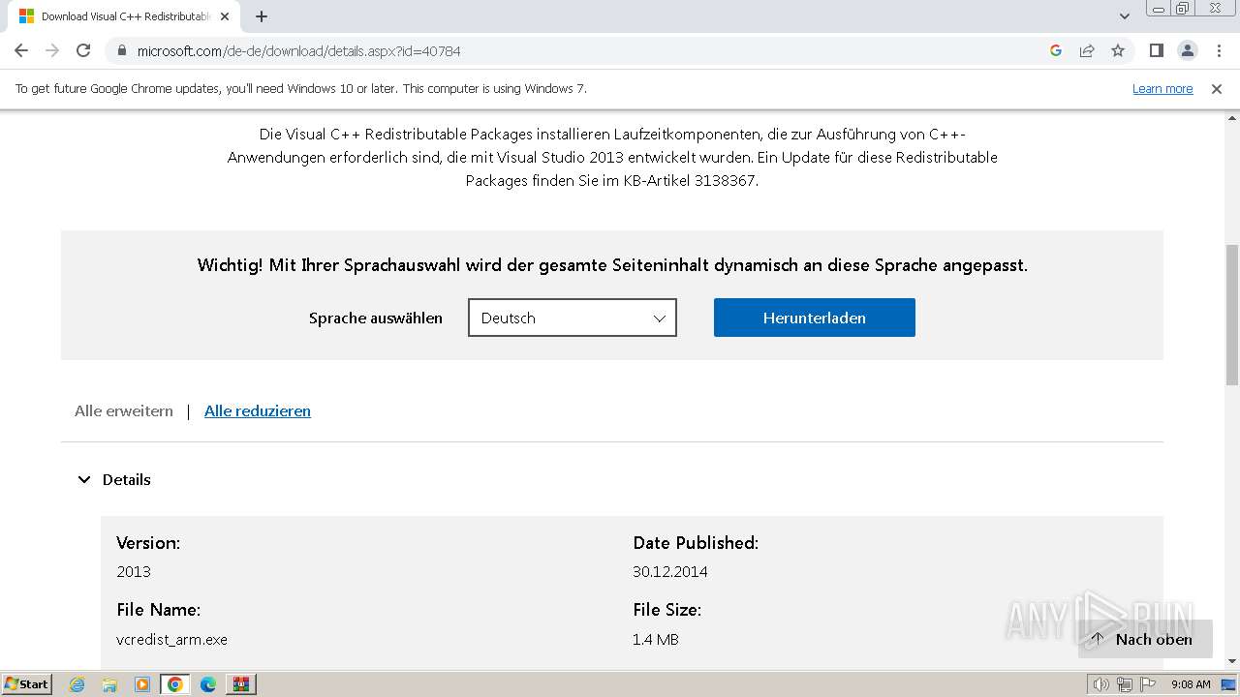Select the version value 2013
Screen dimensions: 1240x697
(134, 571)
